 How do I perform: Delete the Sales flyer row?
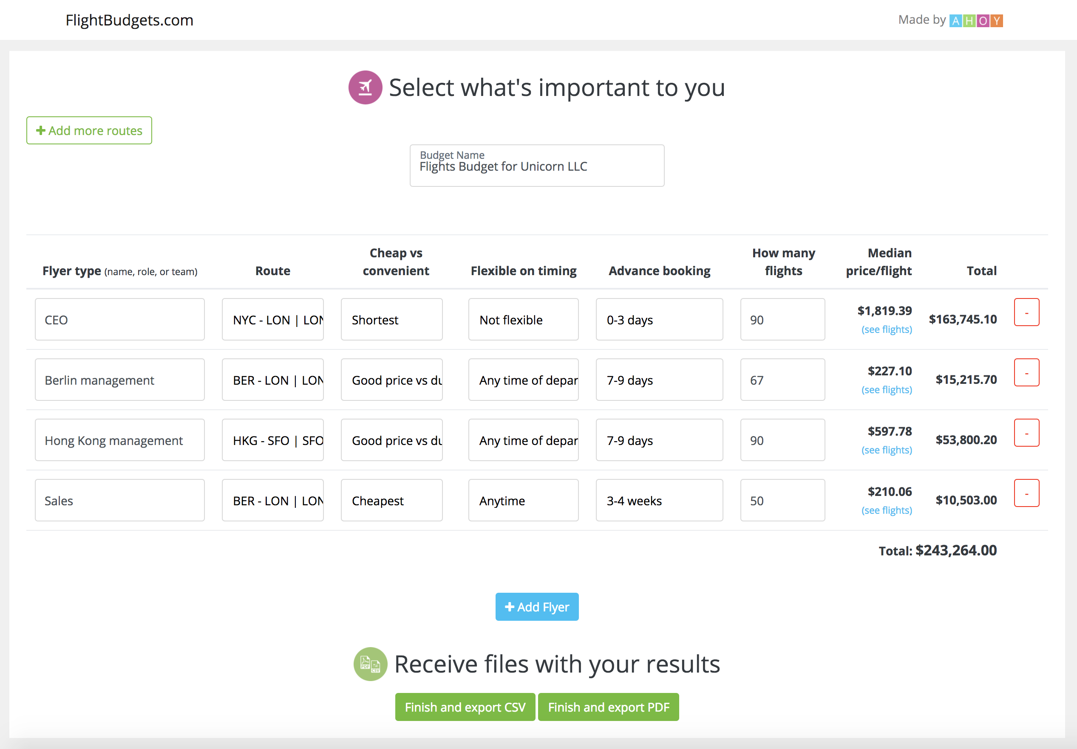click(x=1026, y=493)
